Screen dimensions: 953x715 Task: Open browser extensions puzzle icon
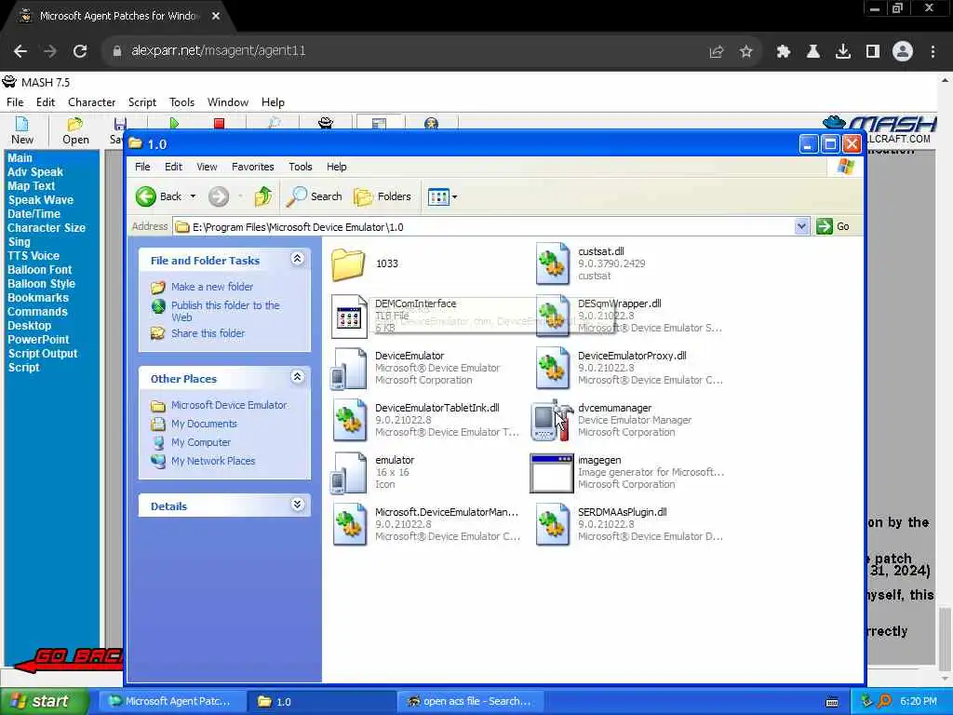783,52
